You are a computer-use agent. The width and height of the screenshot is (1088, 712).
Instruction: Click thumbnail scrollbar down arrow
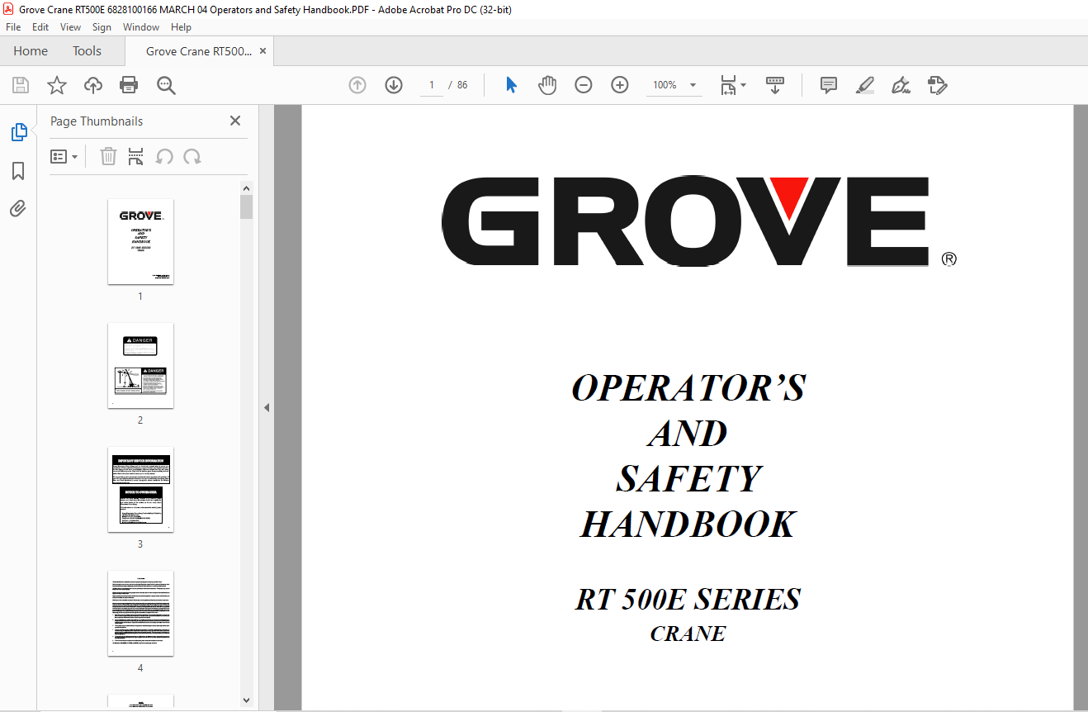click(x=246, y=700)
